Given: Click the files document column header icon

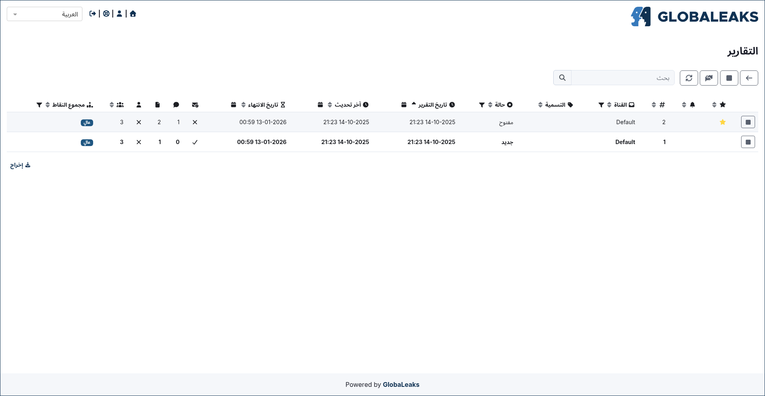Looking at the screenshot, I should click(x=158, y=105).
